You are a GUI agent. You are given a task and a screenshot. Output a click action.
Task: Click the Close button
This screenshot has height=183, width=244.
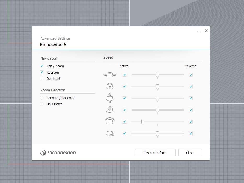click(190, 153)
